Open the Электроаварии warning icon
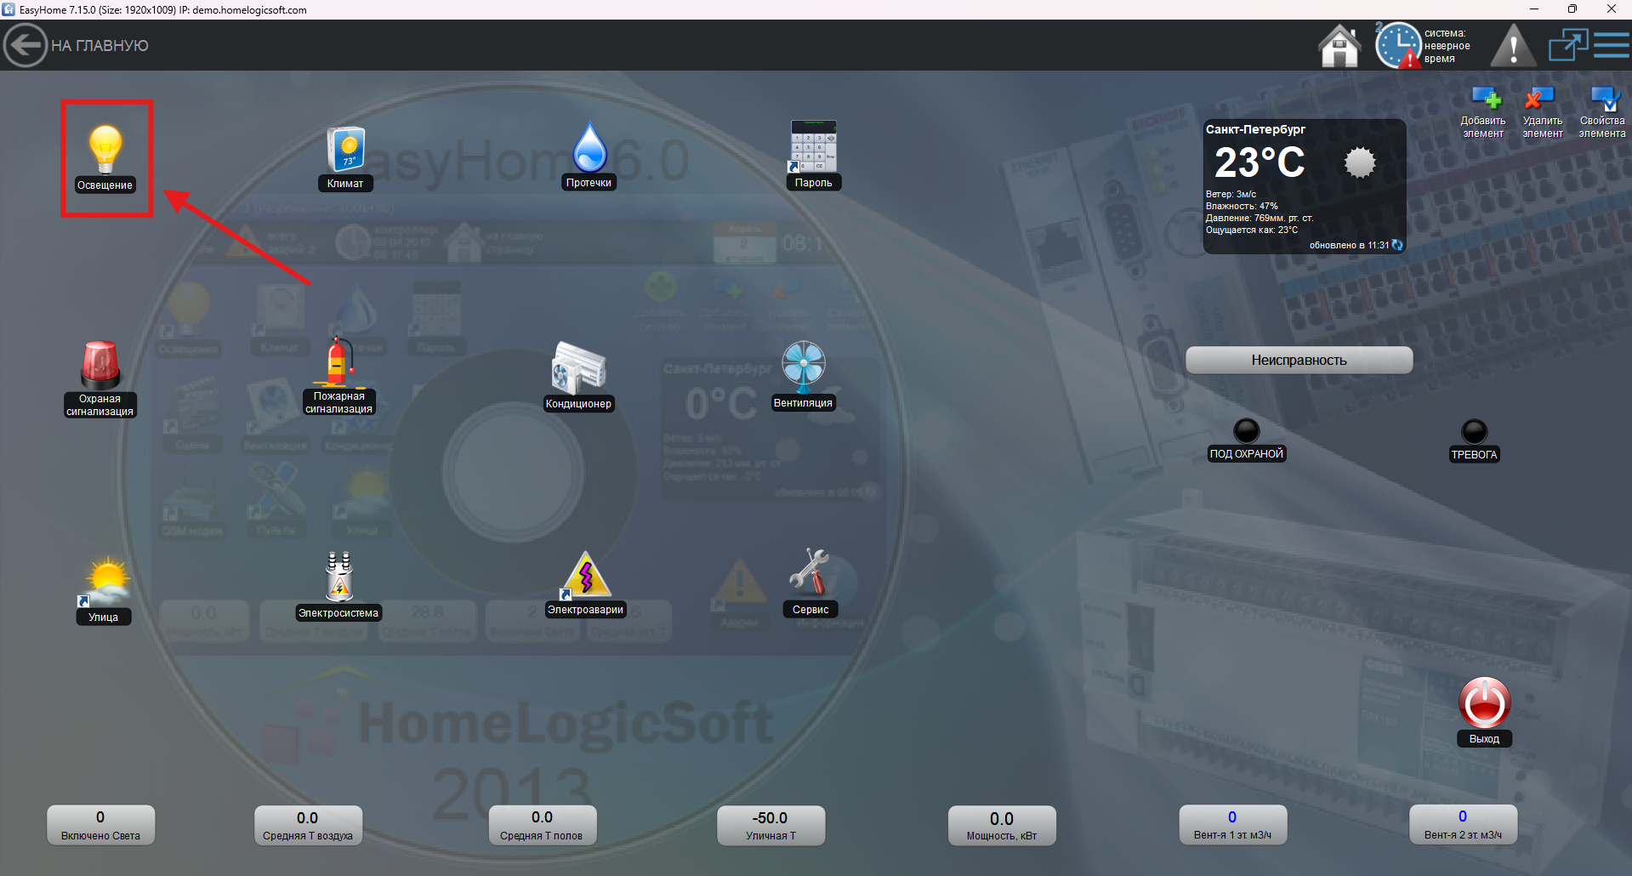Image resolution: width=1632 pixels, height=876 pixels. [x=586, y=576]
